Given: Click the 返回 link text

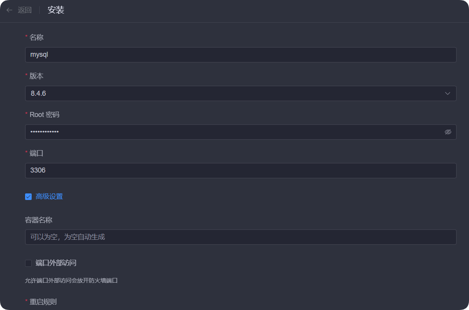Looking at the screenshot, I should click(25, 10).
